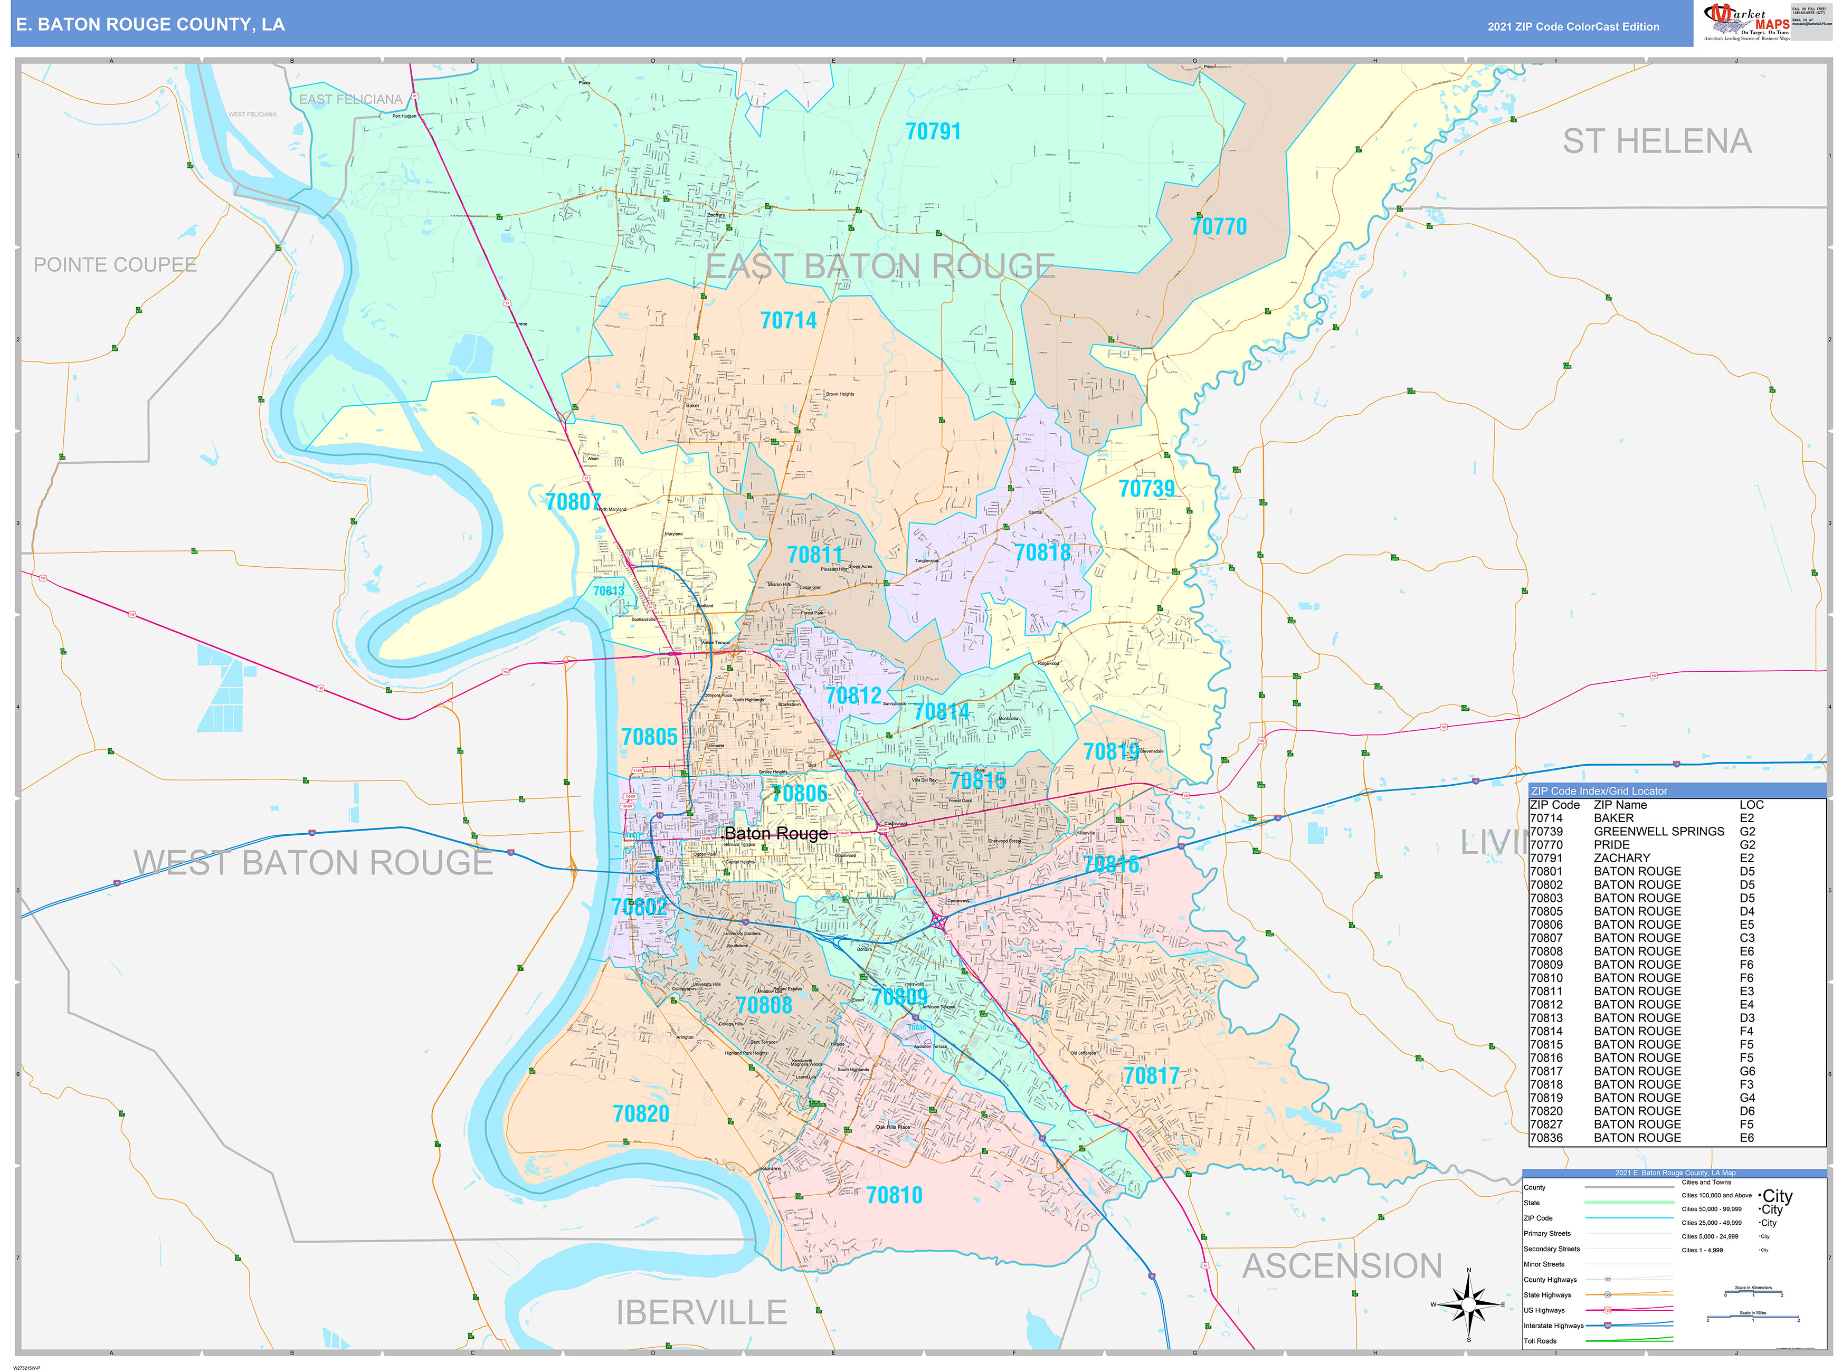The image size is (1842, 1372).
Task: Open the Cities and Towns legend section
Action: tap(1707, 1183)
